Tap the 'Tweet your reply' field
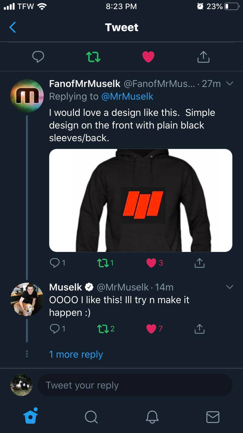Viewport: 243px width, 433px height. click(x=135, y=385)
